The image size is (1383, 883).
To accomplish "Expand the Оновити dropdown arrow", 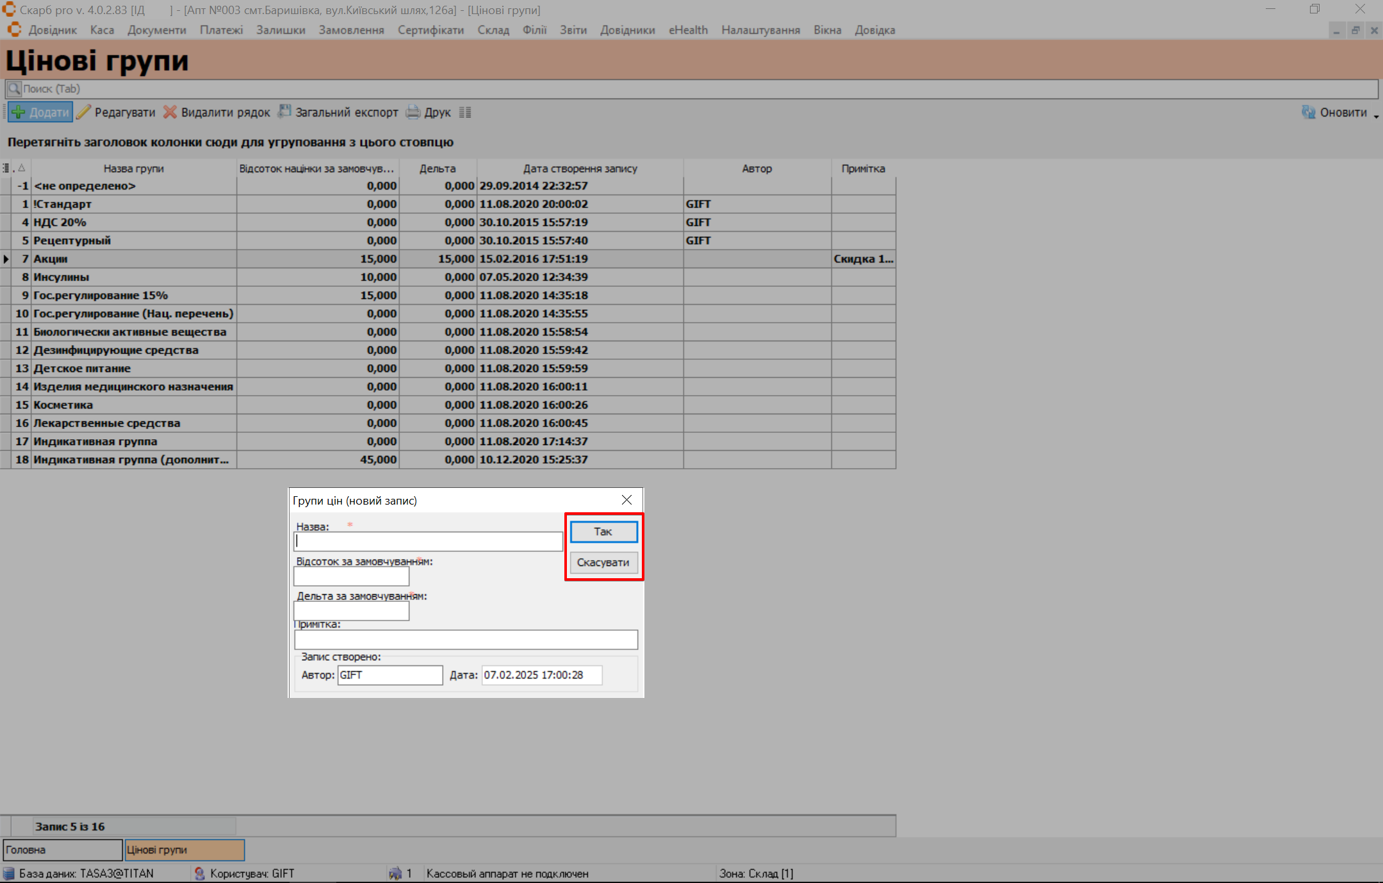I will 1376,115.
